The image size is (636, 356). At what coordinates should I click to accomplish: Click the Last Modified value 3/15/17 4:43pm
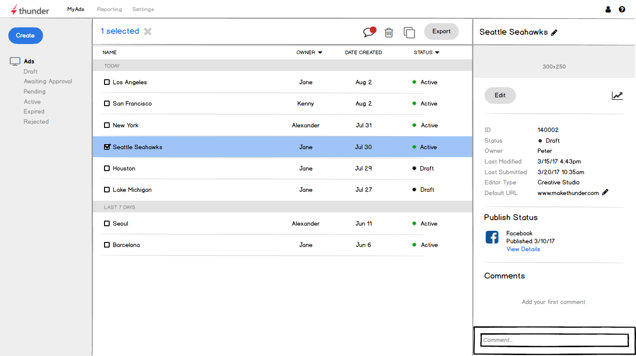click(559, 162)
